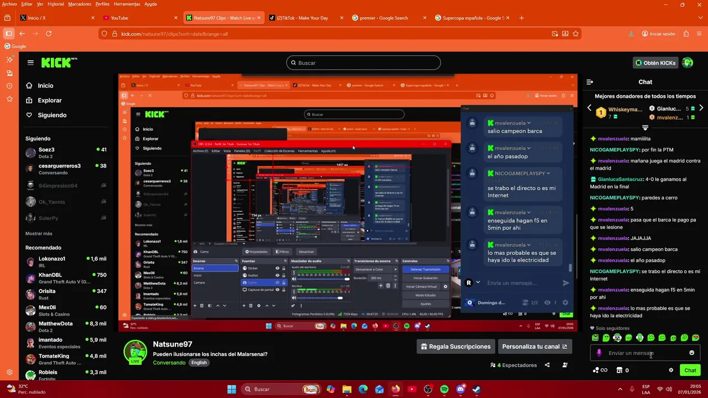Open the browser bookmarks star sidebar icon

click(x=9, y=99)
